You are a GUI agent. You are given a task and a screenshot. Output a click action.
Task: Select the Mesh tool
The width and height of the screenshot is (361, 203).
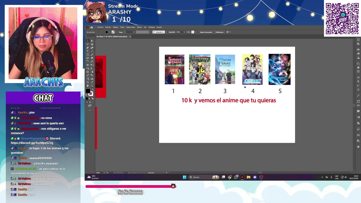[x=88, y=72]
